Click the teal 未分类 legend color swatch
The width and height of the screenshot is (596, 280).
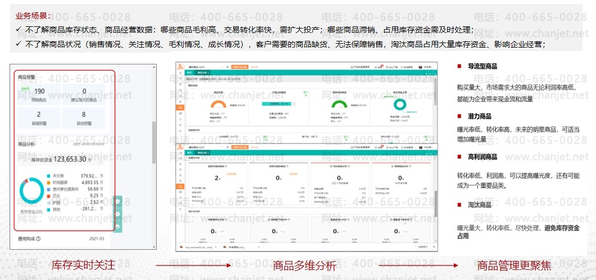coord(49,175)
